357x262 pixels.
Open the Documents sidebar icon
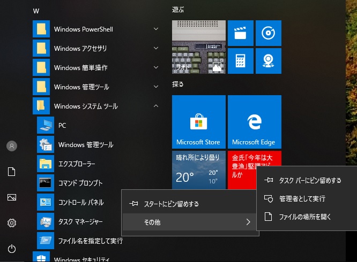click(x=12, y=172)
